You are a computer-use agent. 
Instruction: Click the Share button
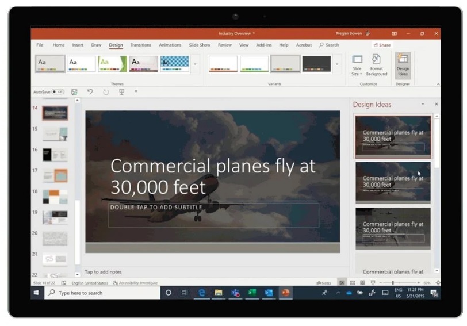pos(381,45)
